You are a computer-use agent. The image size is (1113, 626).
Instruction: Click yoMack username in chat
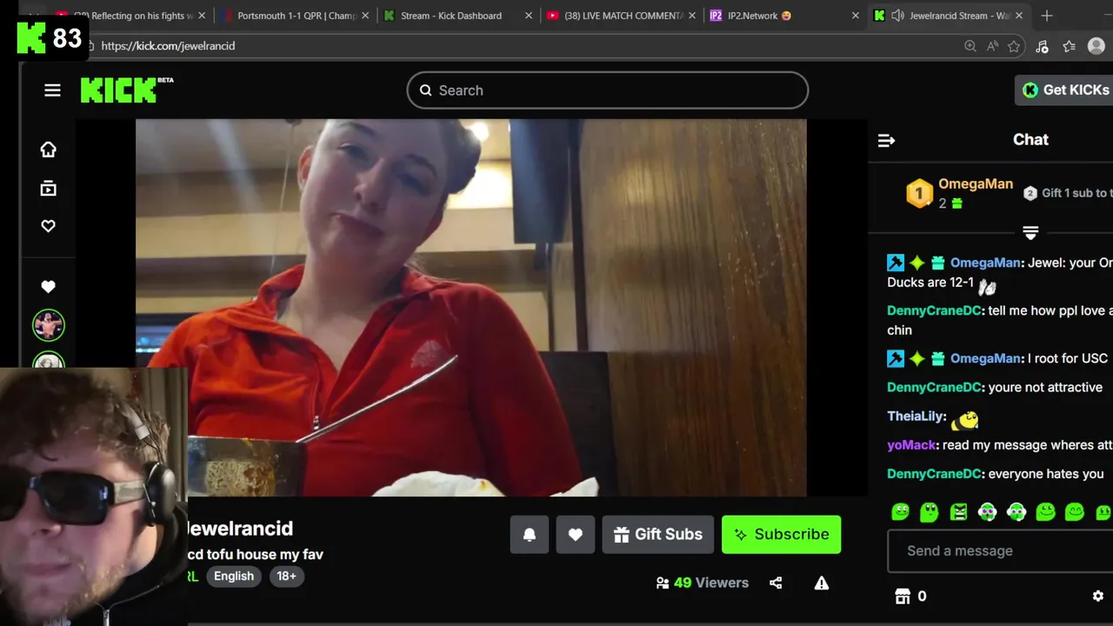(911, 445)
